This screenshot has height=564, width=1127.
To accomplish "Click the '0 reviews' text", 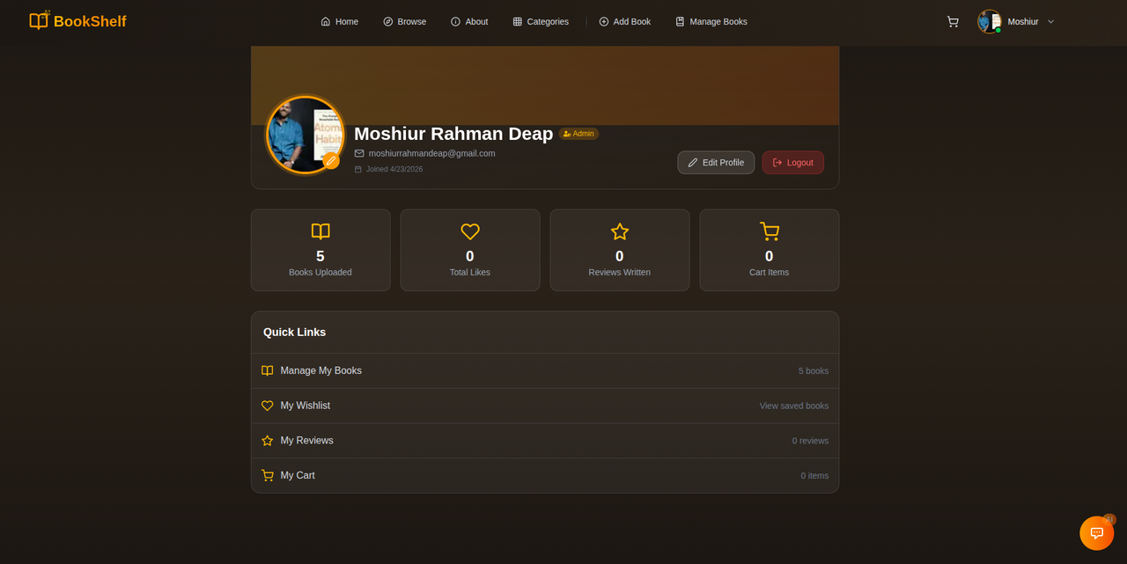I will [810, 441].
